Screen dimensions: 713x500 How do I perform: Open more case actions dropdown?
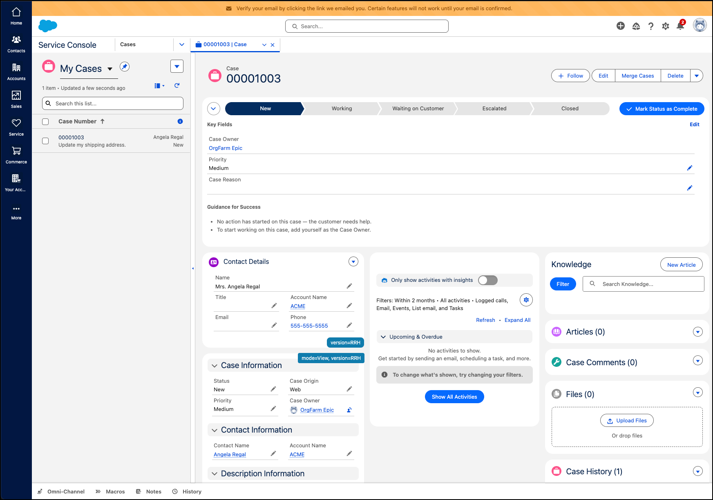pyautogui.click(x=697, y=76)
